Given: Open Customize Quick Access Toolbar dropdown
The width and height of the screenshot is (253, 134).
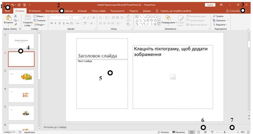Looking at the screenshot, I should [x=30, y=5].
